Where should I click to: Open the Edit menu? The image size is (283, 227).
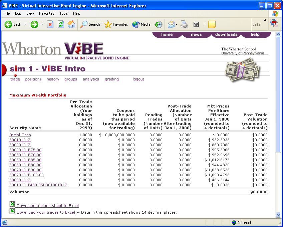coord(18,13)
